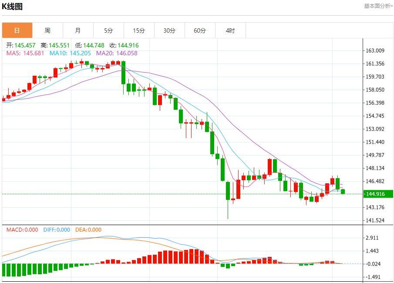Screen dimensions: 394x283
Task: Click the green 144.916 current price tag
Action: coord(378,194)
